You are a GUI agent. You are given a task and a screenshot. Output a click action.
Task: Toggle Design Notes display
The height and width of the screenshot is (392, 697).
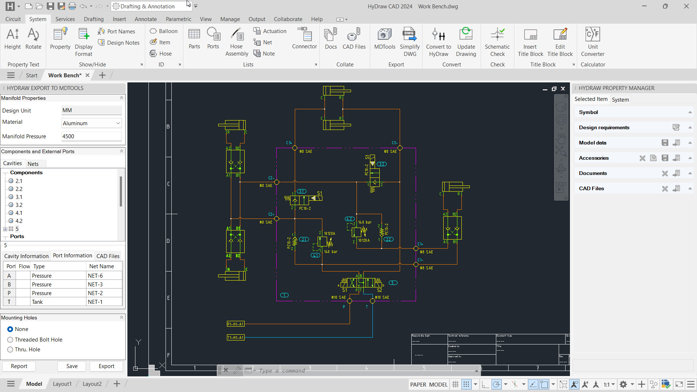point(119,43)
